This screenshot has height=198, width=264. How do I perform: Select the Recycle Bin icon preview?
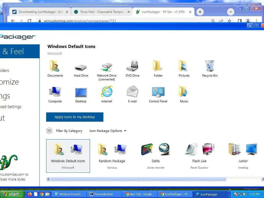pyautogui.click(x=210, y=66)
